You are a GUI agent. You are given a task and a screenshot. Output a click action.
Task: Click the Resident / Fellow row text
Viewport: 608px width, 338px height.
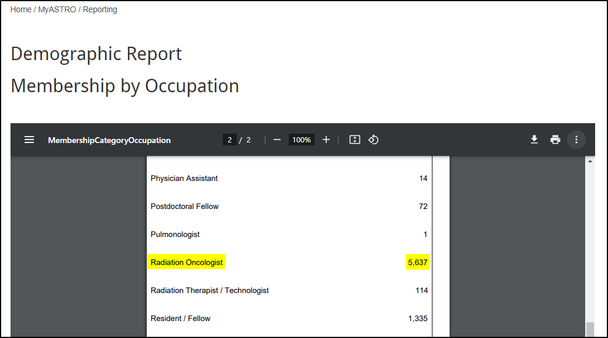(x=180, y=319)
